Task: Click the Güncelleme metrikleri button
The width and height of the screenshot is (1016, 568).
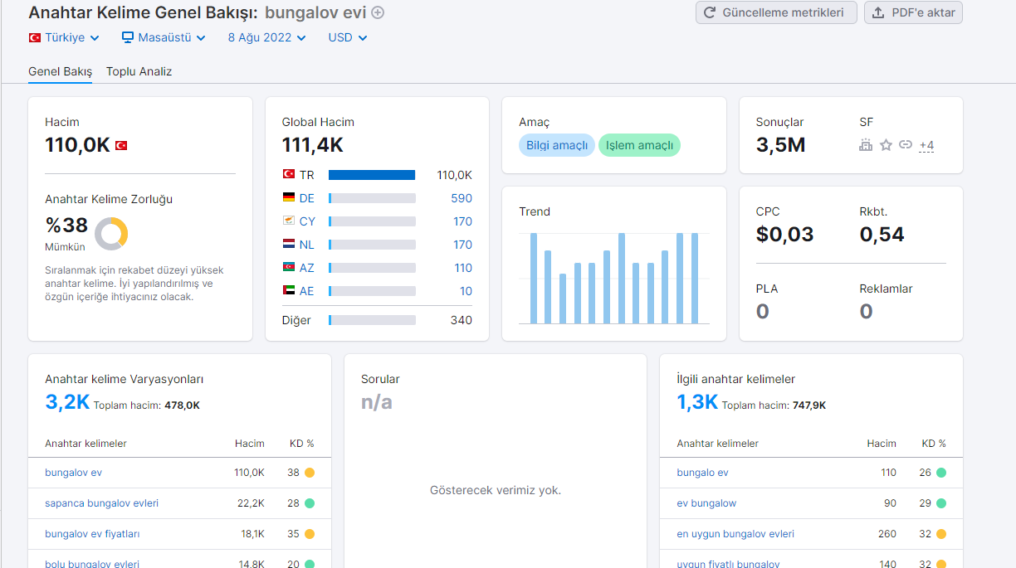Action: tap(776, 12)
